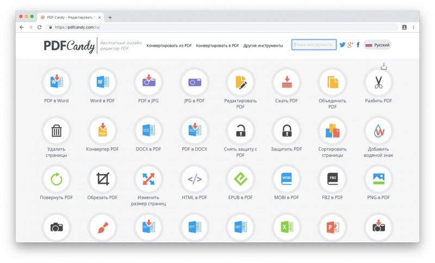This screenshot has height=263, width=435.
Task: Click the PDF в Word label
Action: pyautogui.click(x=57, y=101)
